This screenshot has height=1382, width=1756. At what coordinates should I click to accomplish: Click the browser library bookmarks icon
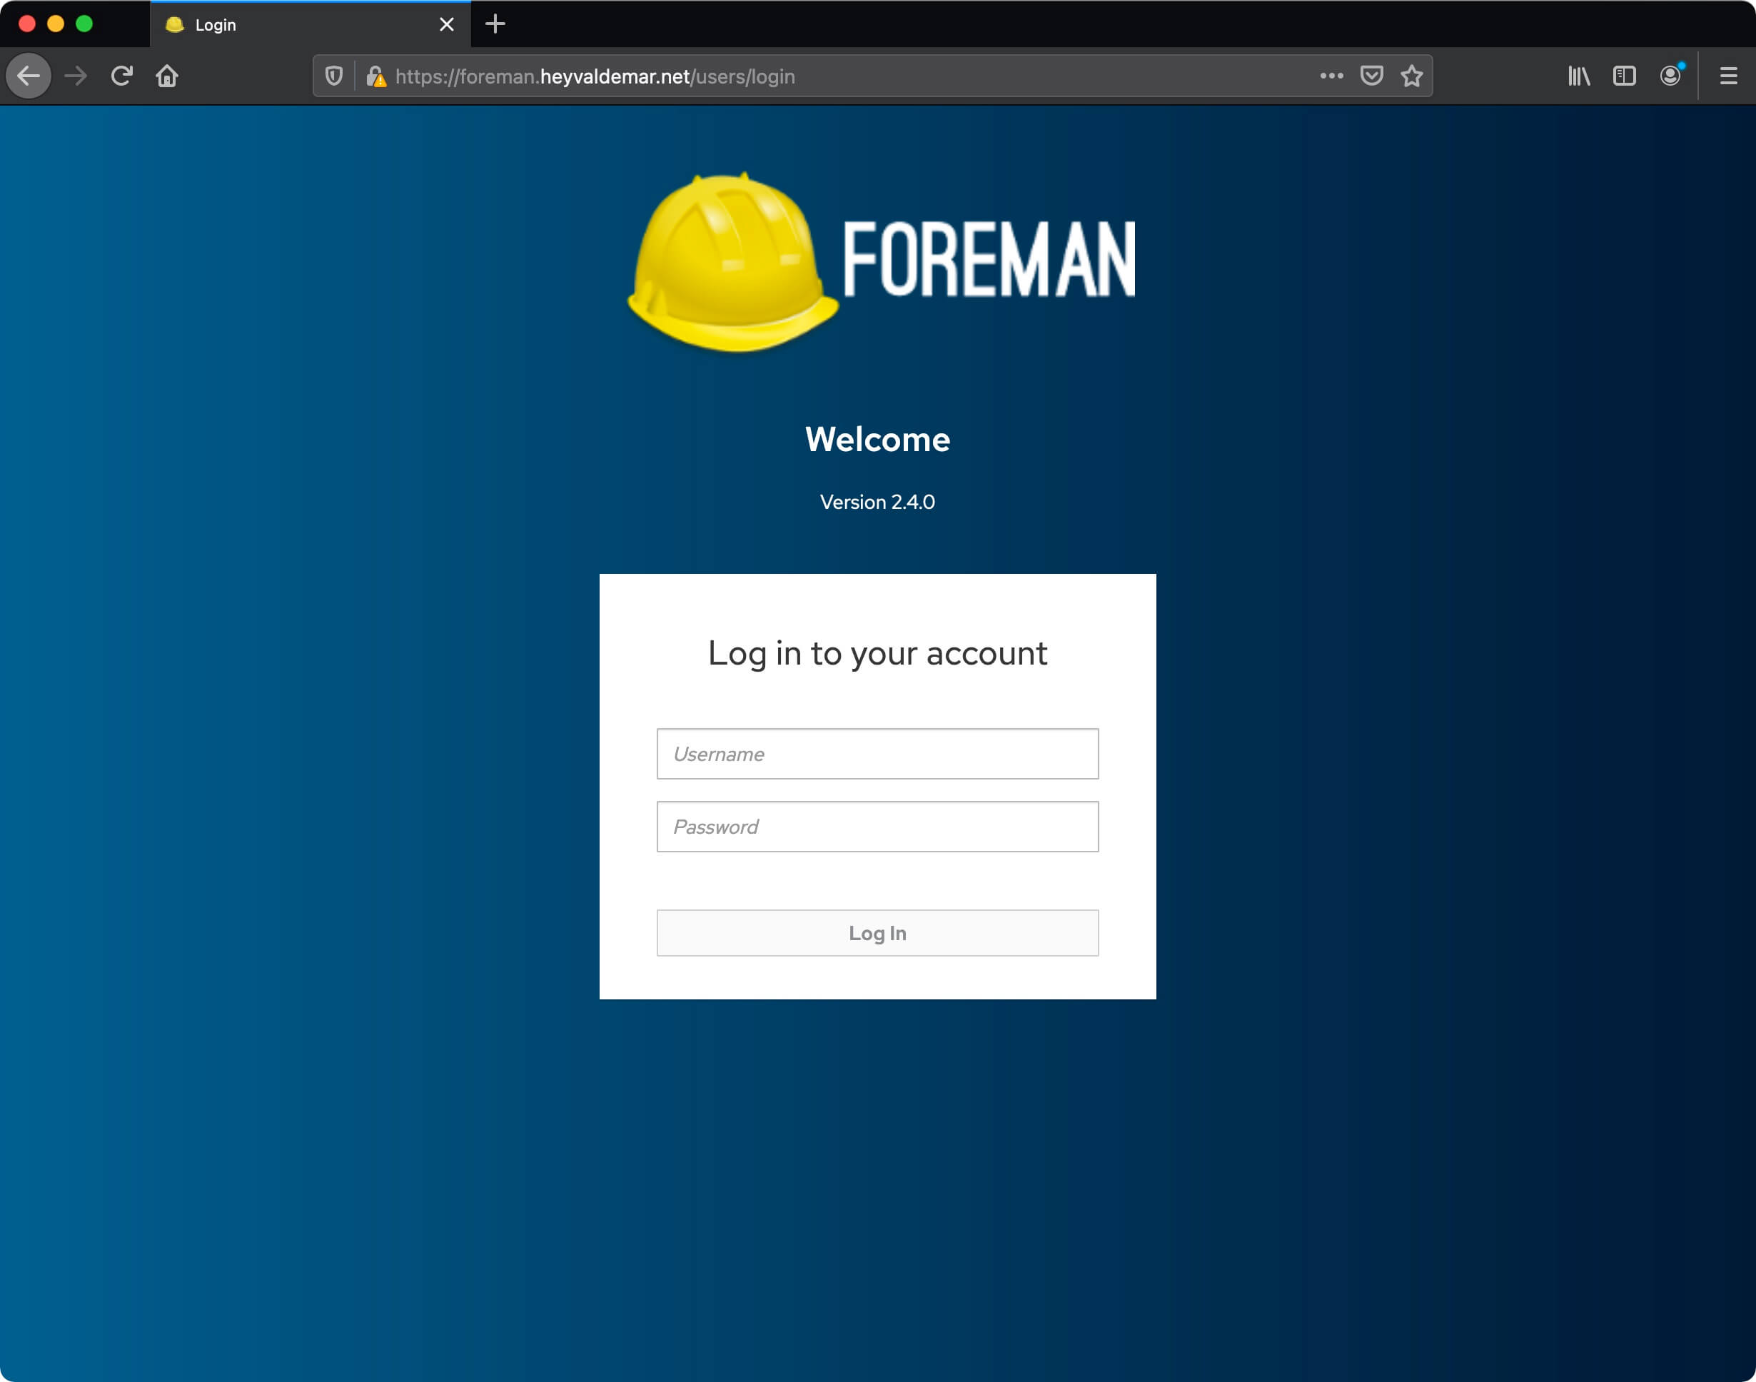[1580, 76]
